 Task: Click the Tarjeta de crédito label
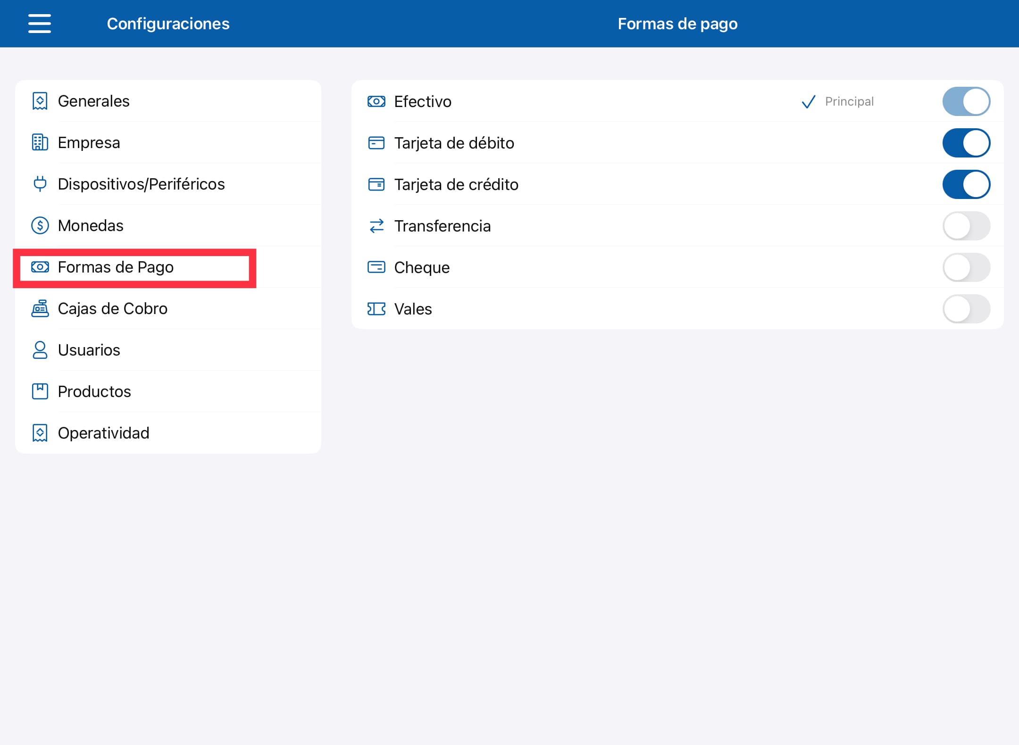pos(456,184)
